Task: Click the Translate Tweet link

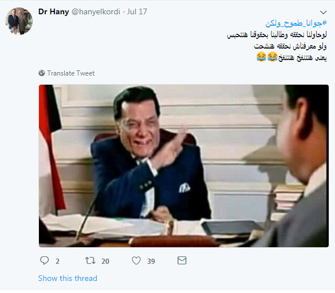Action: point(70,73)
